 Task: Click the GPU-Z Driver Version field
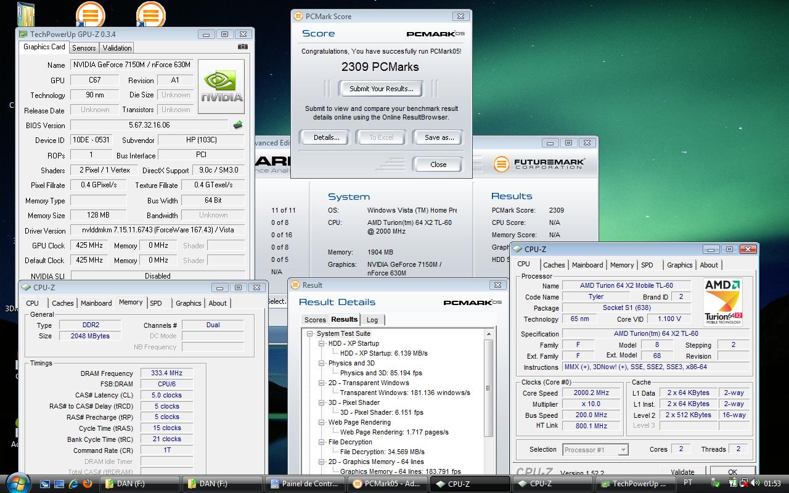click(157, 230)
